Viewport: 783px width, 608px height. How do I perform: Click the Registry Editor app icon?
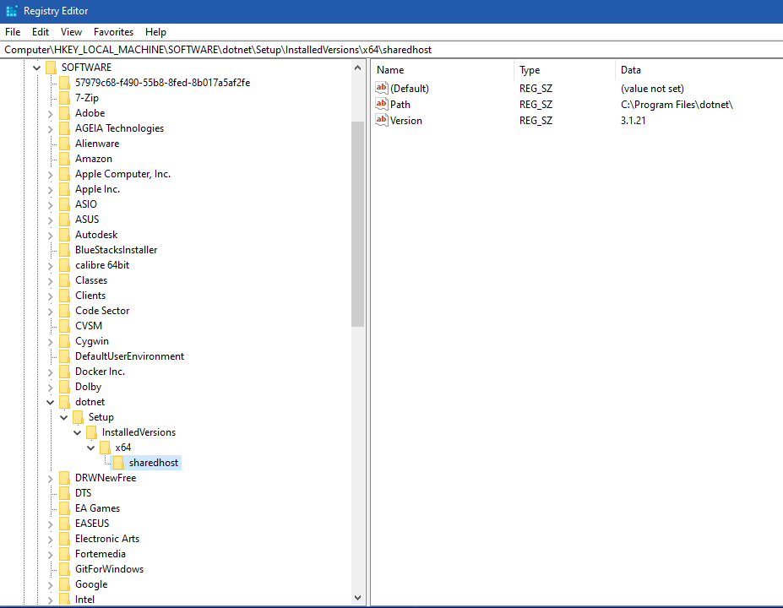click(x=12, y=11)
